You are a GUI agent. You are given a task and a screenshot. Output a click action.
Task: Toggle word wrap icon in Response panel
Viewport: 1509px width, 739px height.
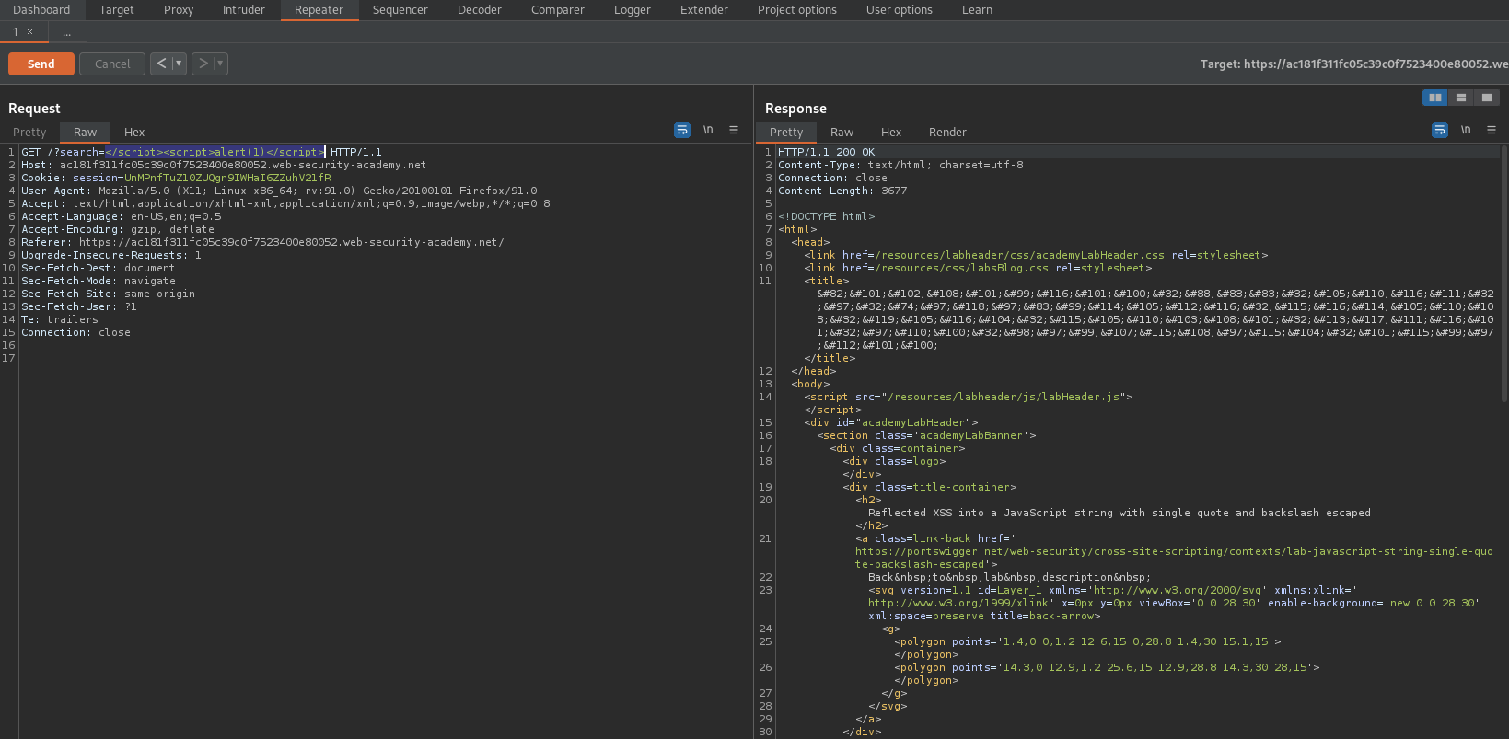[1440, 130]
